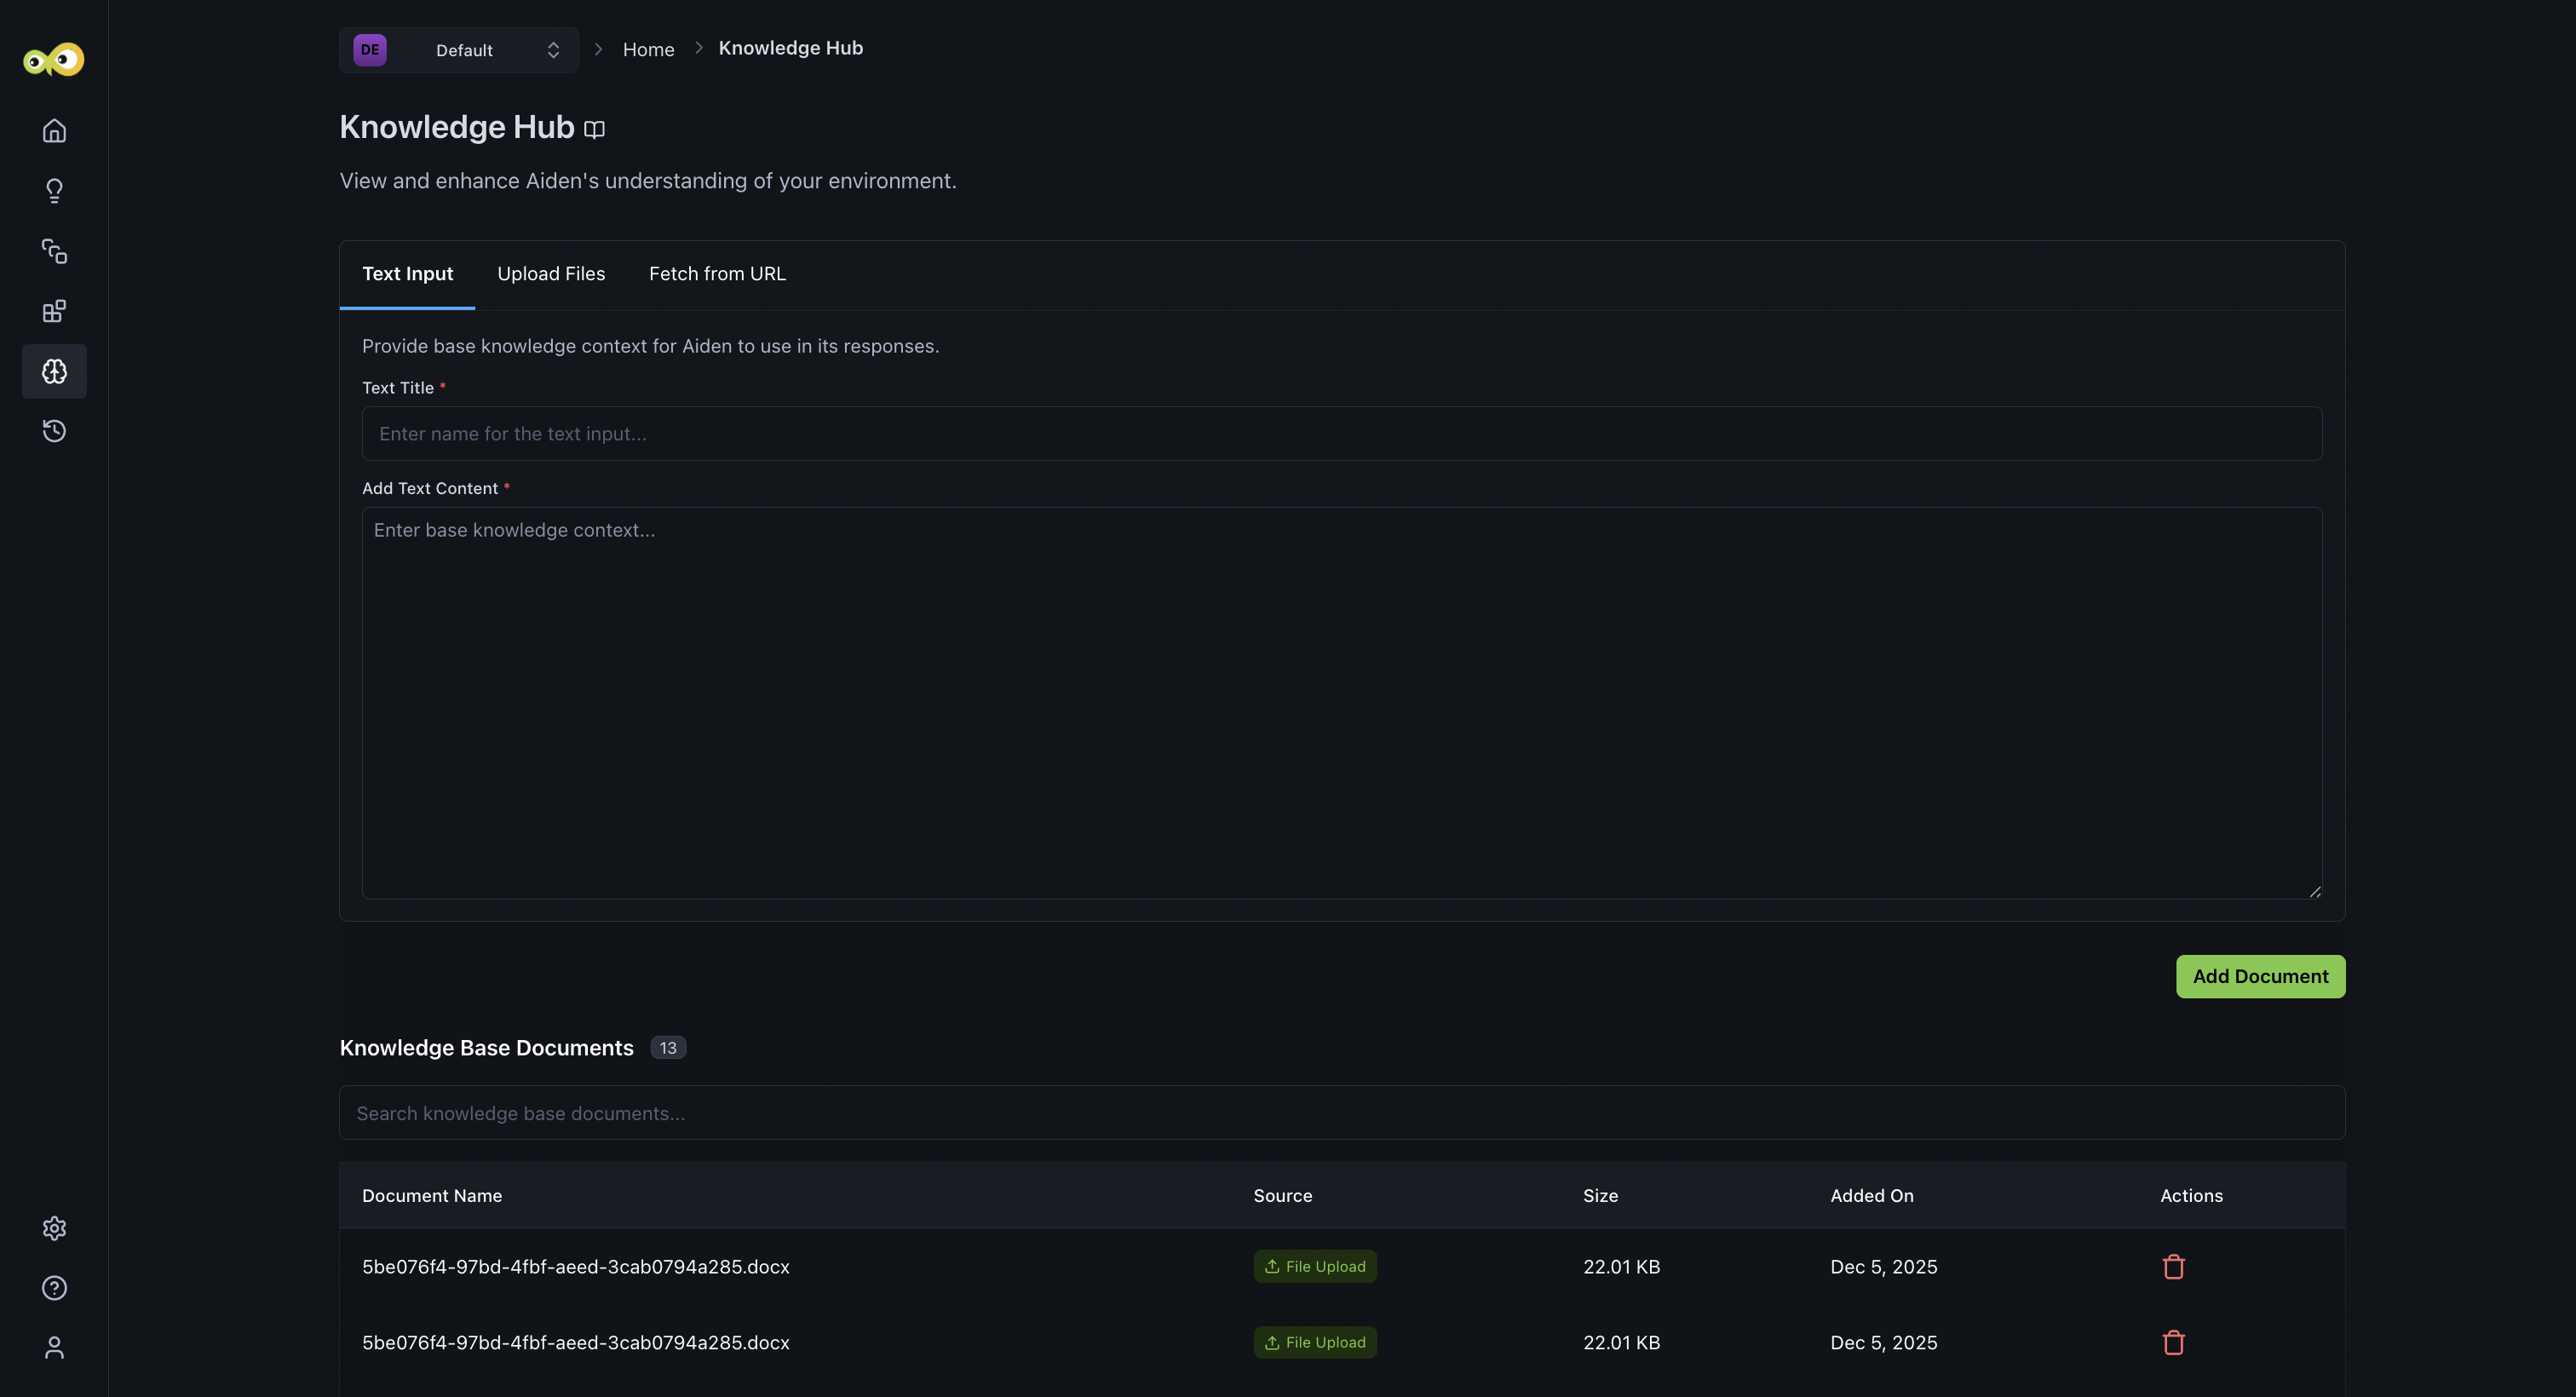
Task: Switch to the Upload Files tab
Action: pos(551,274)
